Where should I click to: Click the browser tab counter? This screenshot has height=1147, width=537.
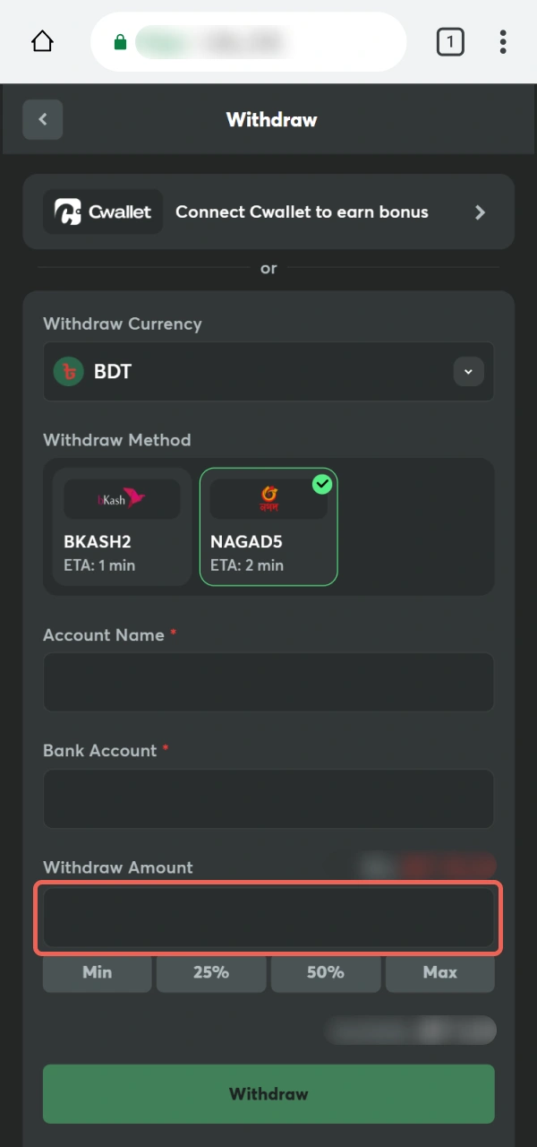[450, 41]
